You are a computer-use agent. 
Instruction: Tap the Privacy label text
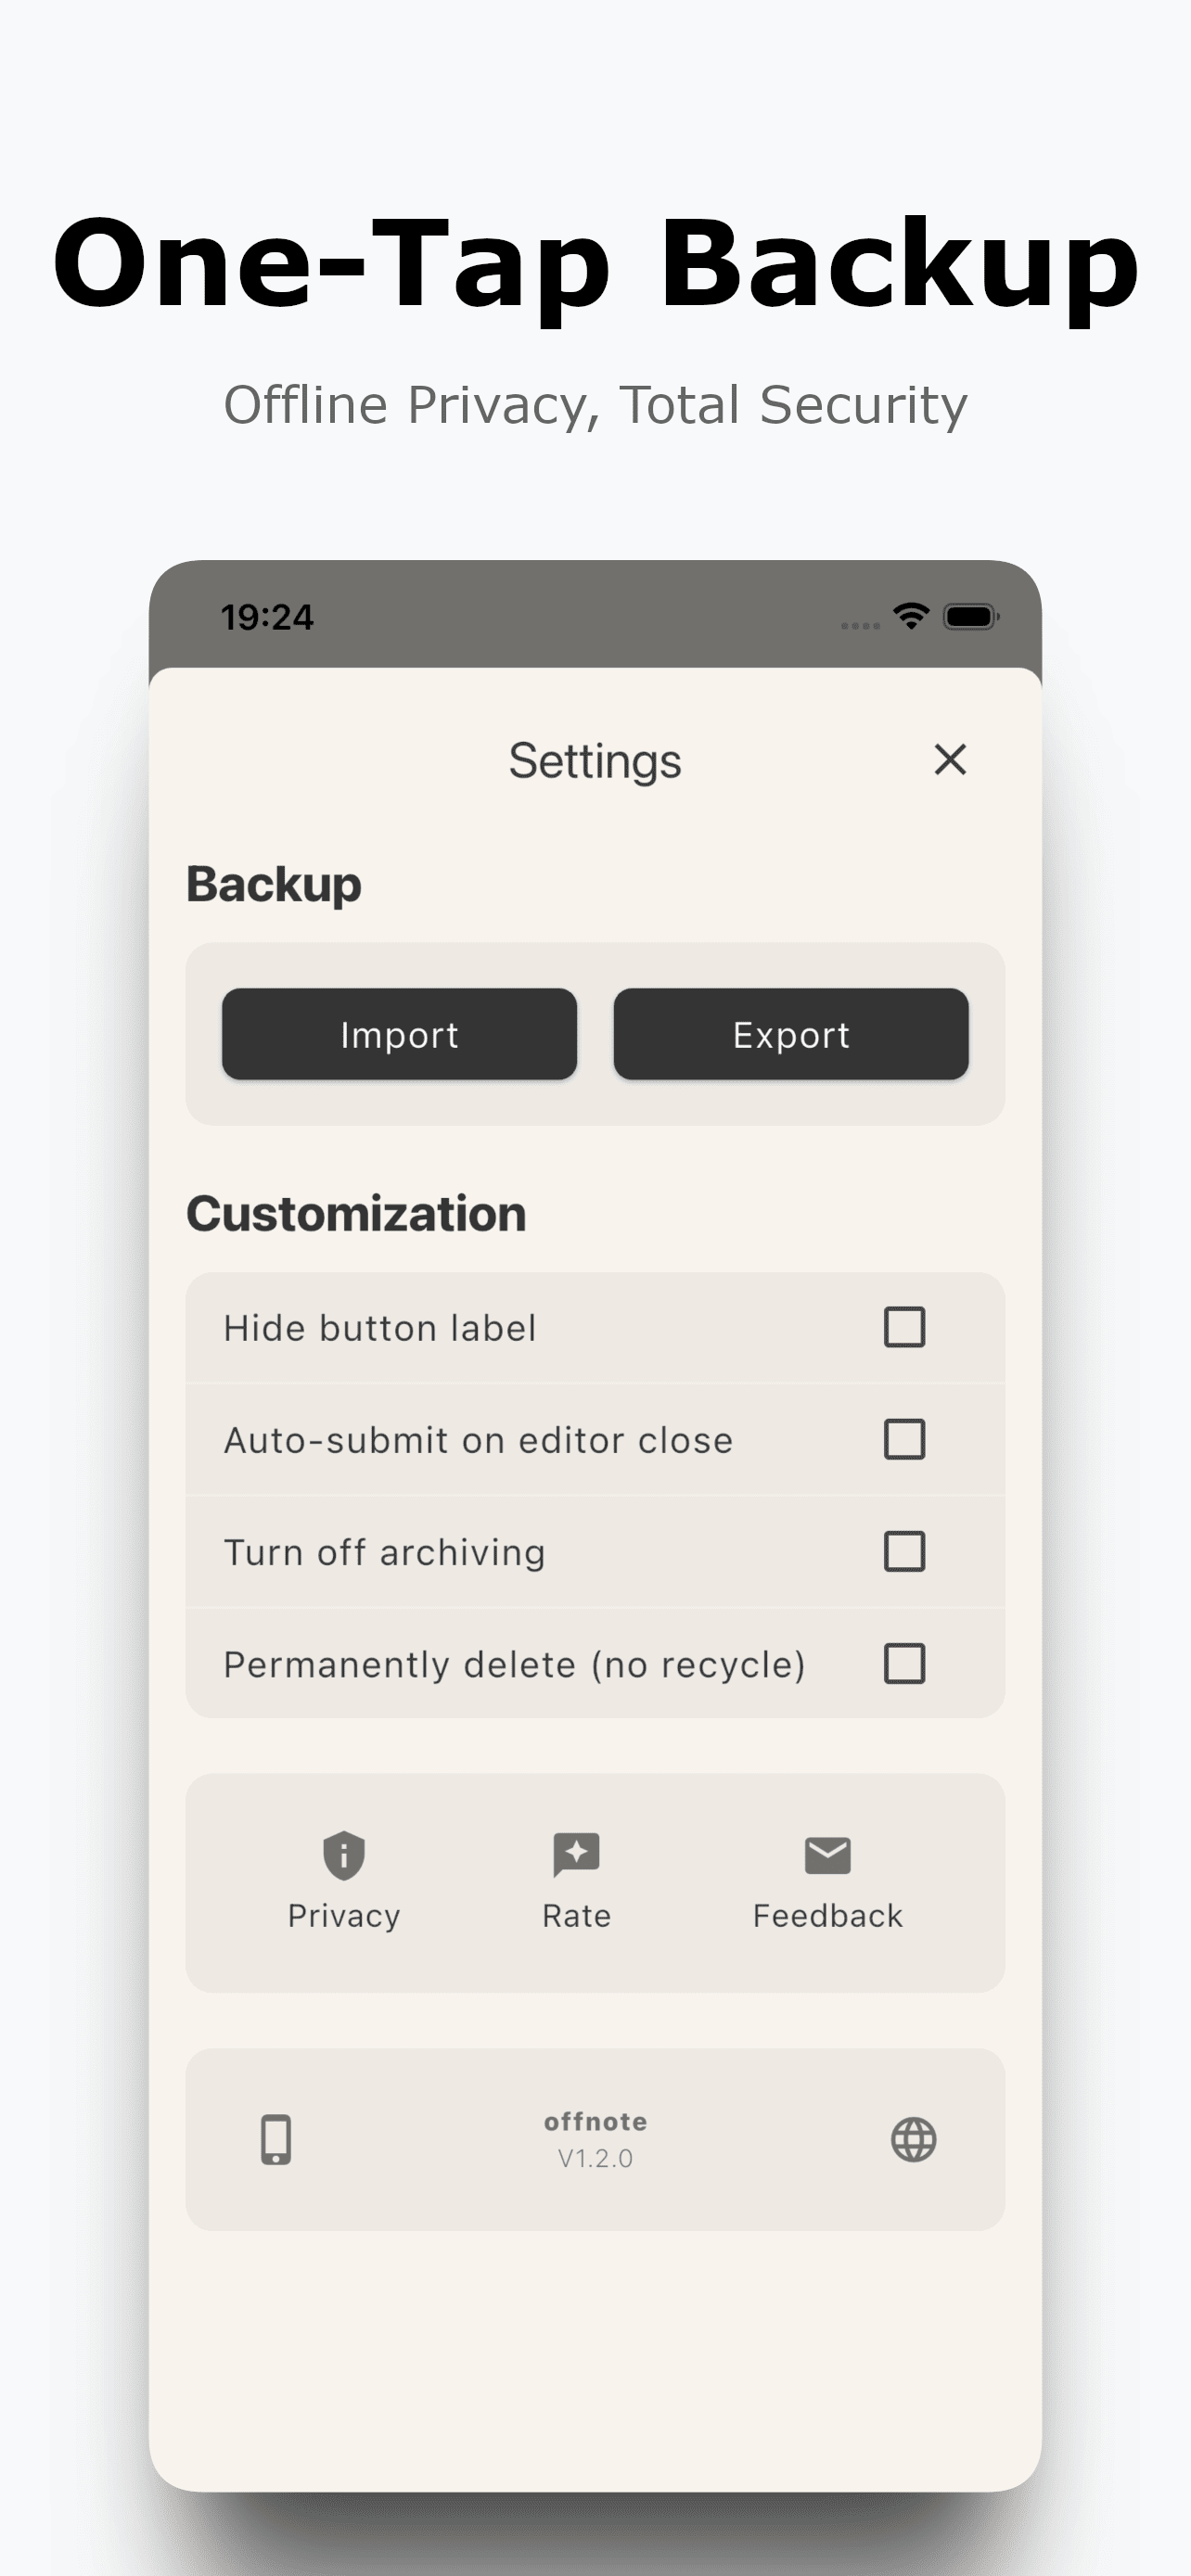(343, 1913)
